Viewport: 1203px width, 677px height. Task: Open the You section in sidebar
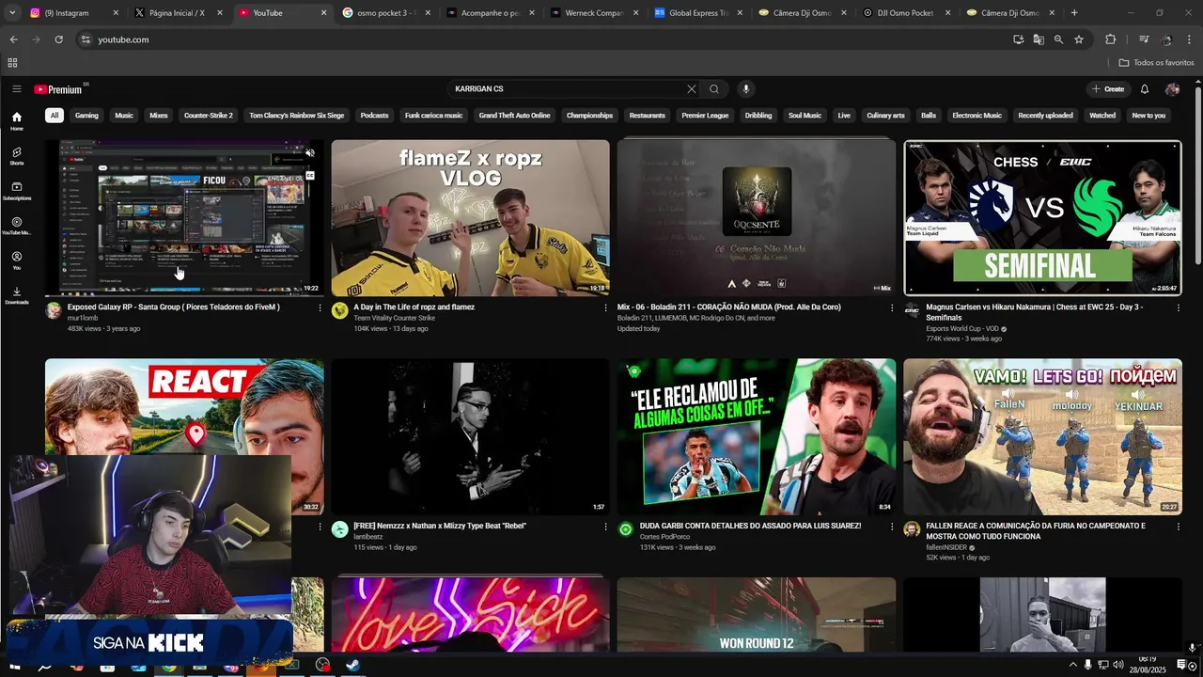coord(17,260)
